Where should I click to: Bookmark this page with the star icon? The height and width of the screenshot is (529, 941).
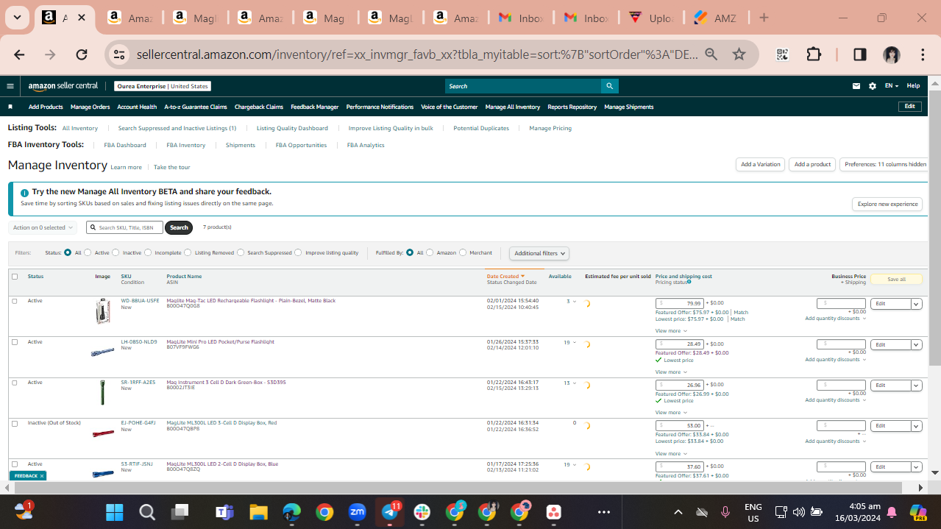point(739,54)
